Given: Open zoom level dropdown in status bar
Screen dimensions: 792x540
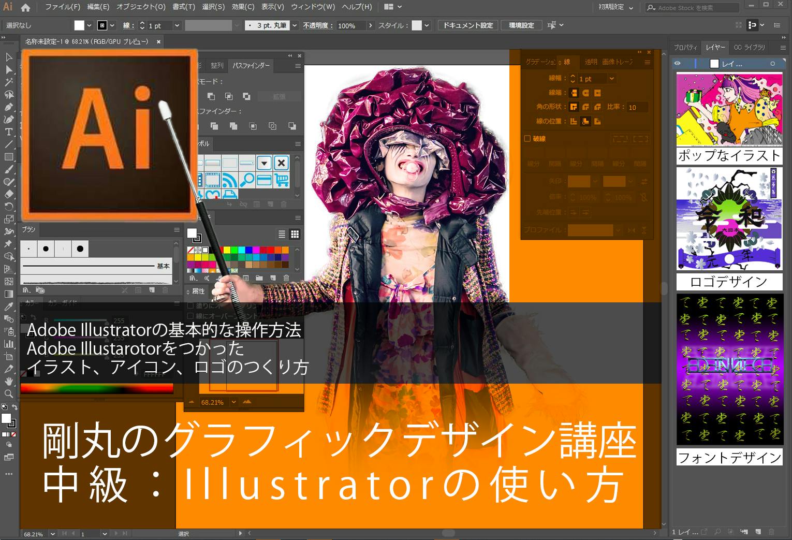Looking at the screenshot, I should (x=53, y=533).
